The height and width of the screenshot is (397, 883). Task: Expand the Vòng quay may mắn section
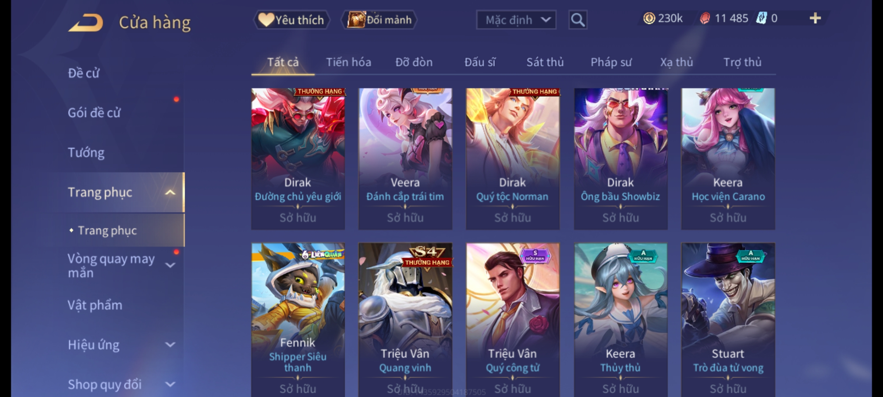click(170, 265)
